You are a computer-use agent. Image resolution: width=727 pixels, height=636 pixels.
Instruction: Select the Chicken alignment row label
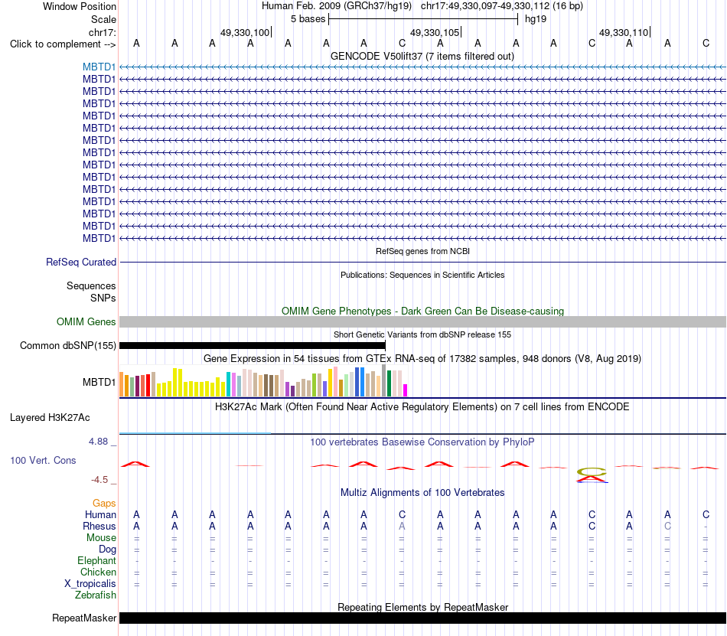98,572
